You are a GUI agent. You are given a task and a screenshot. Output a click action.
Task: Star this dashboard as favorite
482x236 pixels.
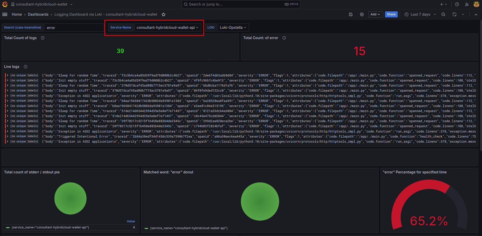click(x=164, y=14)
